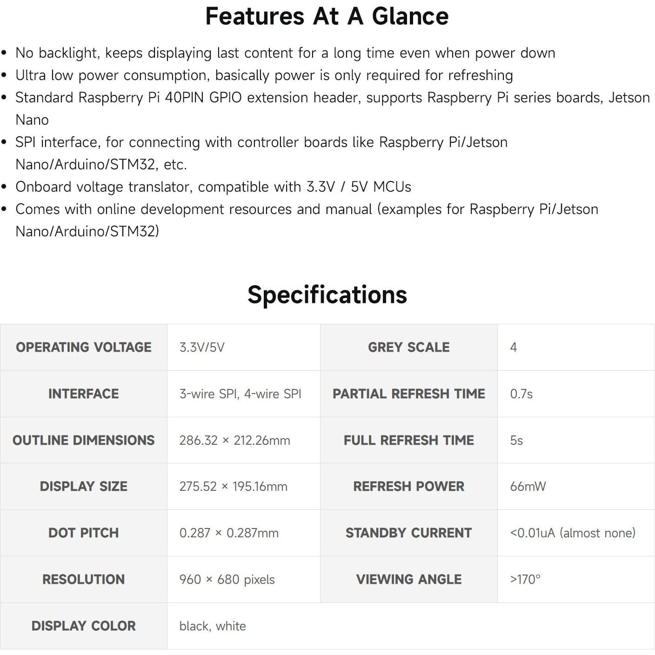Click the "Ultra low power consumption" bullet line
655x655 pixels.
pyautogui.click(x=264, y=75)
